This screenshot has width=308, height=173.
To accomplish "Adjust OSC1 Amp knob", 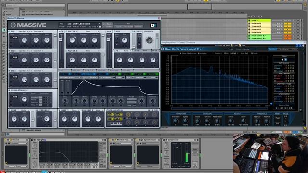I will click(x=47, y=40).
